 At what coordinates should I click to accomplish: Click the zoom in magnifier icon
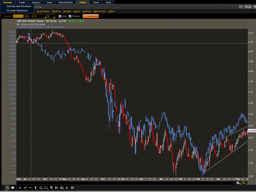[238, 183]
